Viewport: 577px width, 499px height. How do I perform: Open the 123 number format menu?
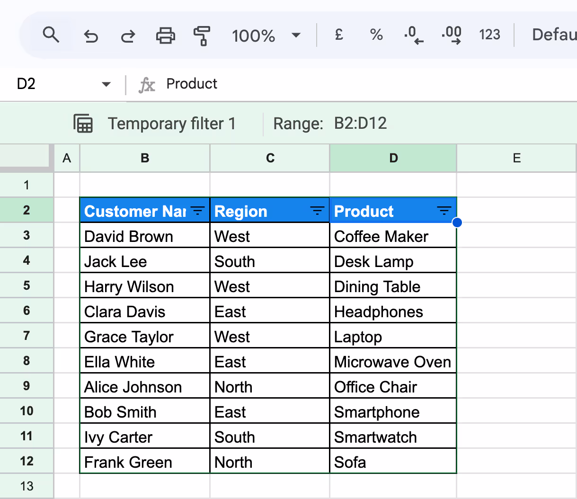(x=489, y=35)
